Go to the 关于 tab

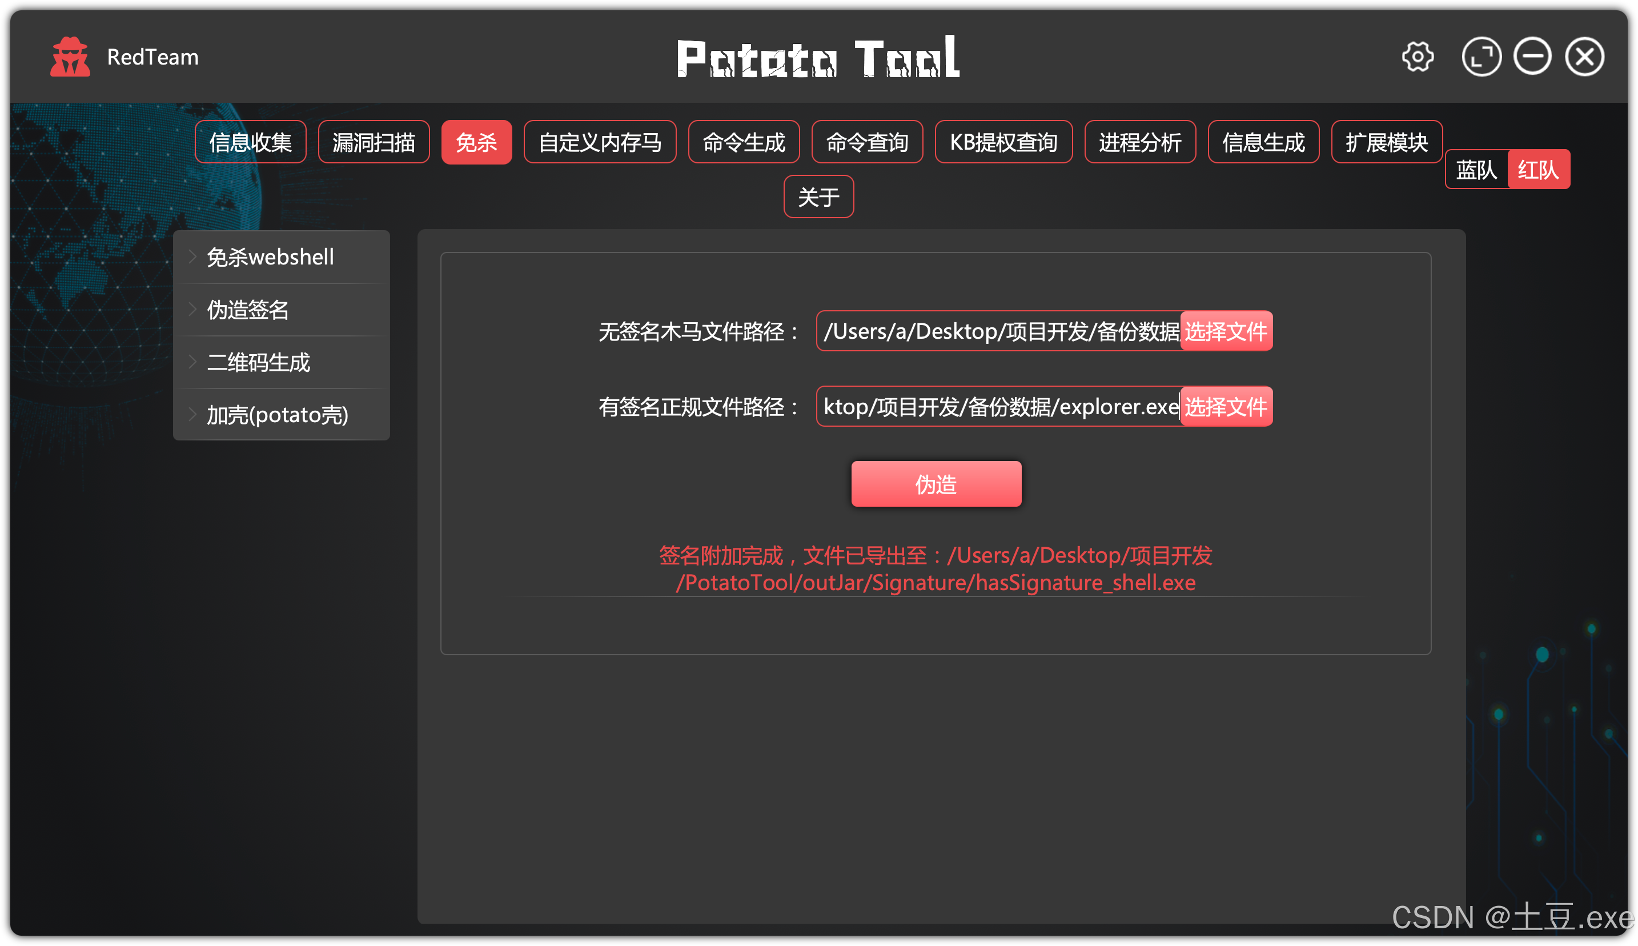[x=818, y=197]
